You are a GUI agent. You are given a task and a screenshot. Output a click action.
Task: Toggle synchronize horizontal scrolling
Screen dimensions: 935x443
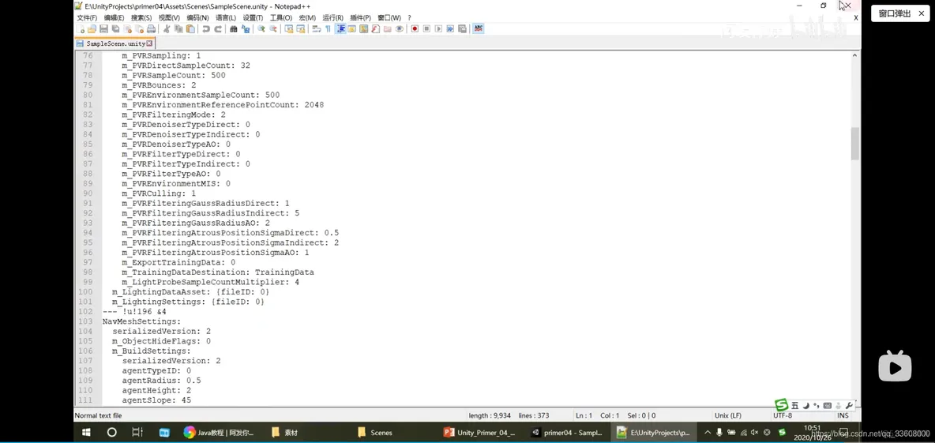(x=301, y=28)
